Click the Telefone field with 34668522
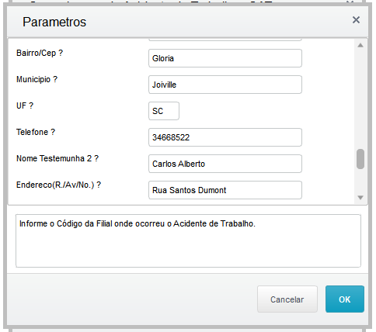 225,137
